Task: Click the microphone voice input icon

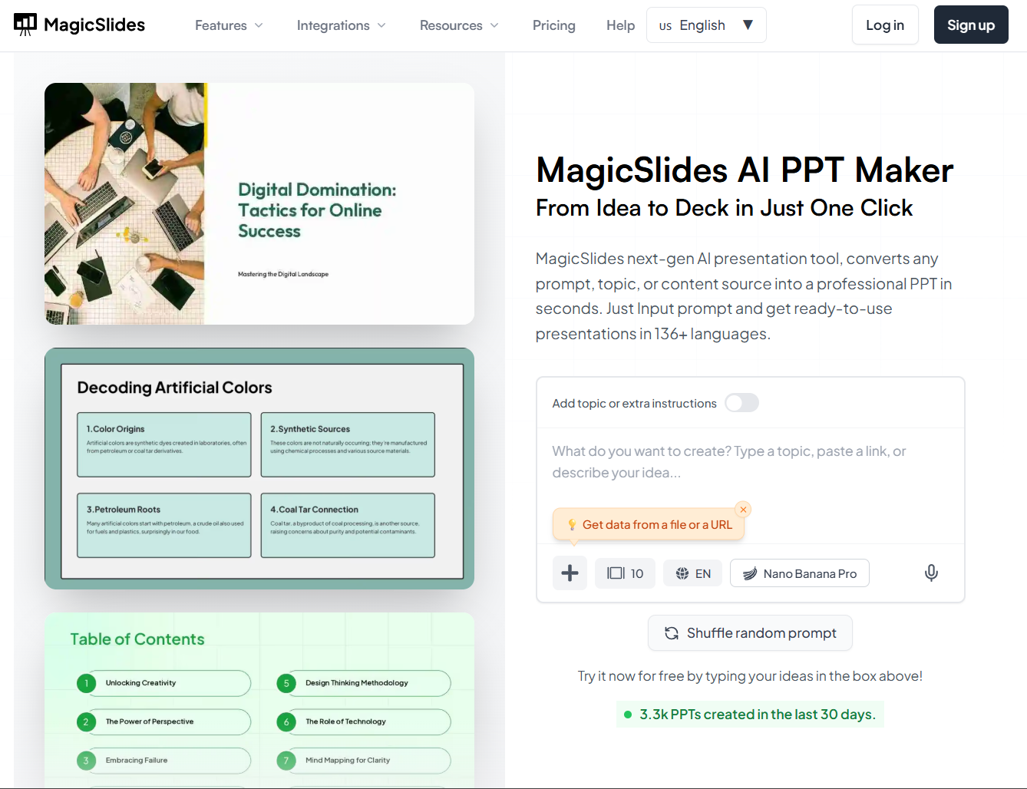Action: pyautogui.click(x=931, y=573)
